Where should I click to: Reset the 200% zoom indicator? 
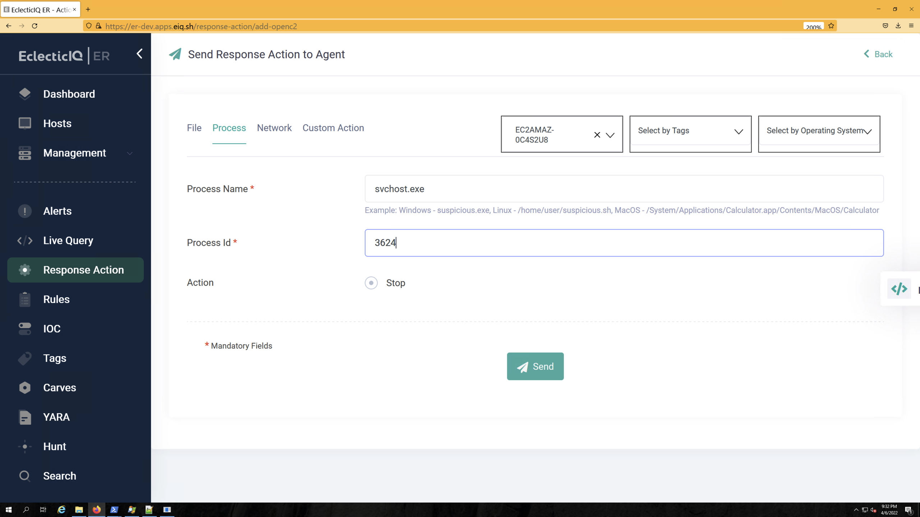tap(813, 27)
